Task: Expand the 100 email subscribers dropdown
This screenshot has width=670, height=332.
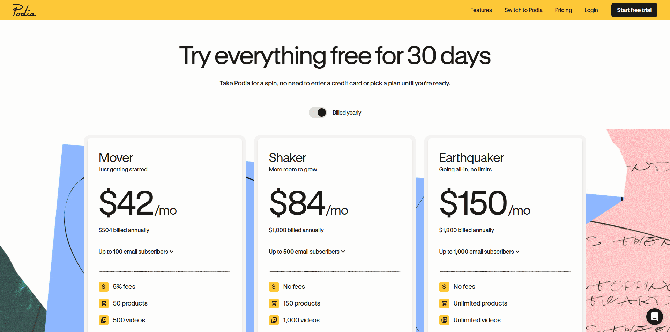Action: pos(136,252)
